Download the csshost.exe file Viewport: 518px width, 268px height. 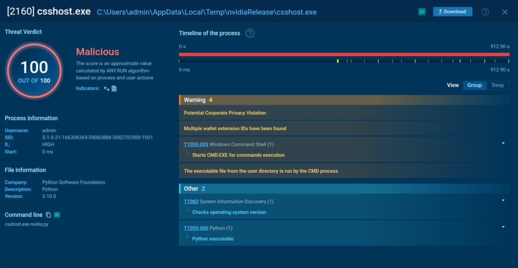point(453,12)
